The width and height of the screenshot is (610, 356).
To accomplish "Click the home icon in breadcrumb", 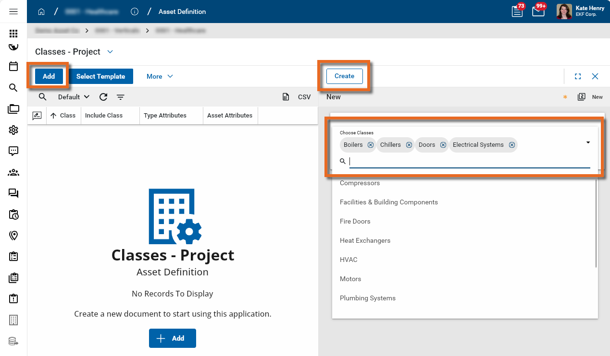I will pos(41,12).
